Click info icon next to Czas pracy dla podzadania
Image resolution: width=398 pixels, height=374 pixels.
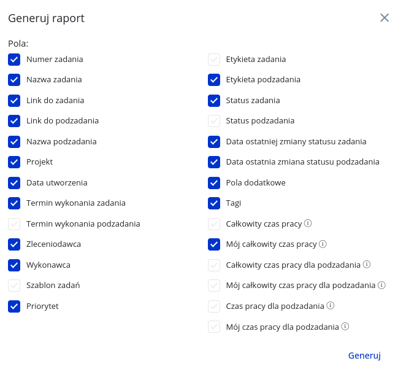pyautogui.click(x=330, y=306)
